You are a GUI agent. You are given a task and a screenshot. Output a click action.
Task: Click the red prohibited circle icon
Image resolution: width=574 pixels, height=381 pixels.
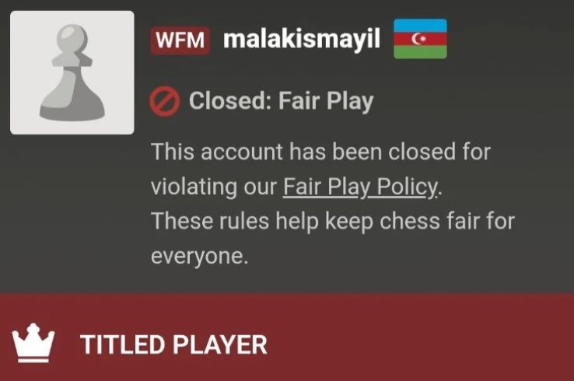point(165,101)
